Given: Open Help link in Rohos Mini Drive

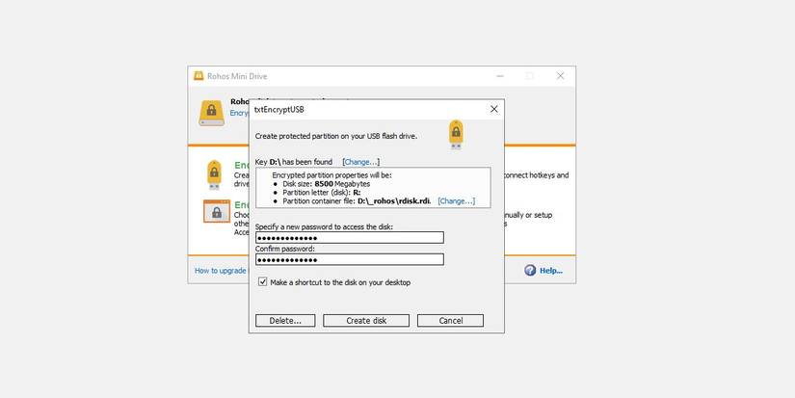Looking at the screenshot, I should (x=550, y=270).
